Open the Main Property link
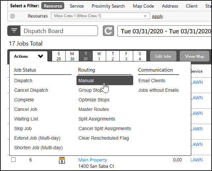 coord(93,160)
